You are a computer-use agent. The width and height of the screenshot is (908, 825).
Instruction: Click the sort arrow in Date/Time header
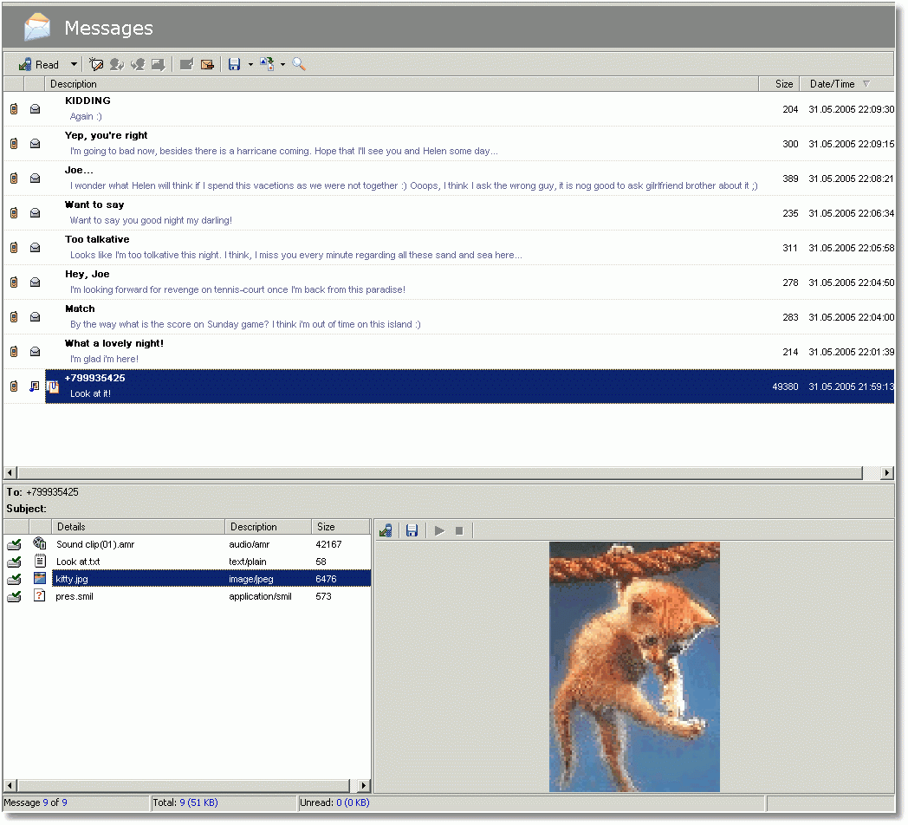(866, 84)
